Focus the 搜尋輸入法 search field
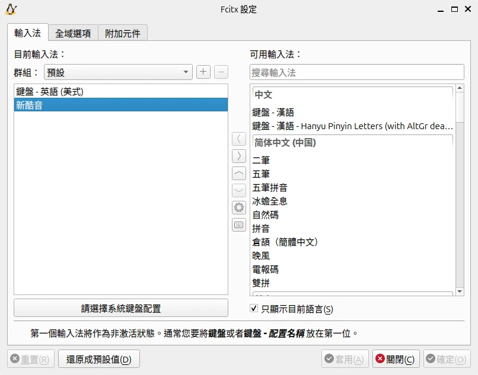The width and height of the screenshot is (478, 375). click(x=356, y=72)
